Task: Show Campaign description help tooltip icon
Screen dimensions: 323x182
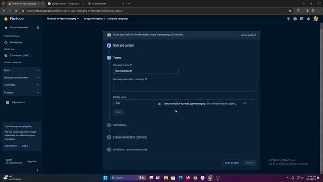Action: point(146,79)
